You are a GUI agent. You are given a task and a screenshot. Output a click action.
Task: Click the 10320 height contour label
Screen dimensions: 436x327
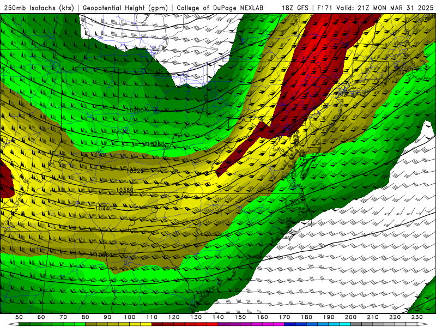(135, 171)
